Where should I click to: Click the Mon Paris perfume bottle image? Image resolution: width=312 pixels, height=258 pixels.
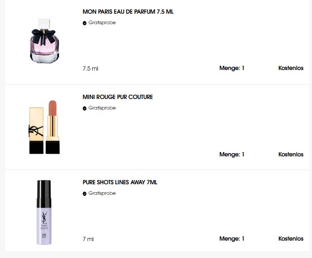click(x=44, y=41)
